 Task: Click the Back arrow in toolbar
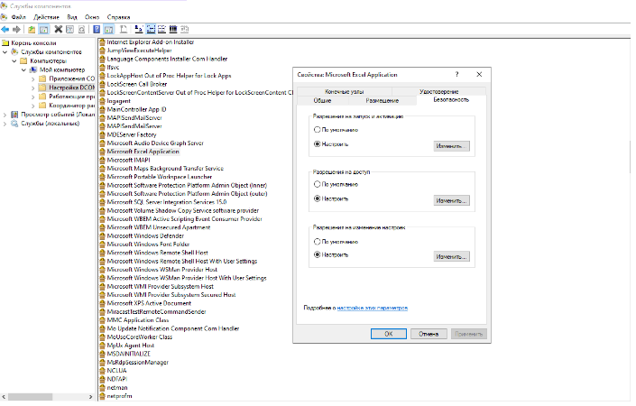point(5,29)
